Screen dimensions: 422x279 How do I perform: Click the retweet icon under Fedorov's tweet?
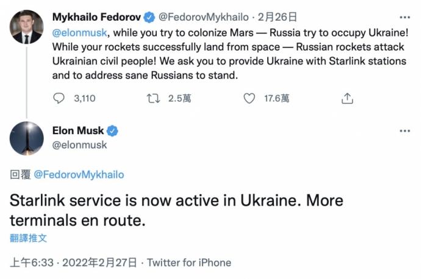click(154, 98)
